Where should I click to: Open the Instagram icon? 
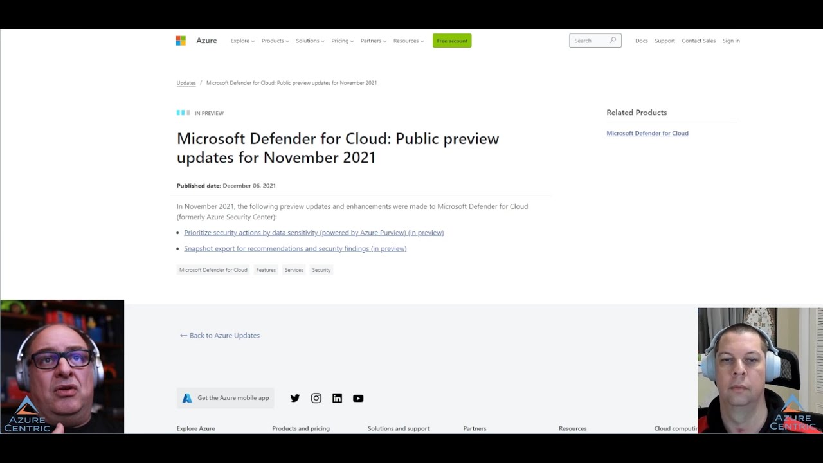316,398
